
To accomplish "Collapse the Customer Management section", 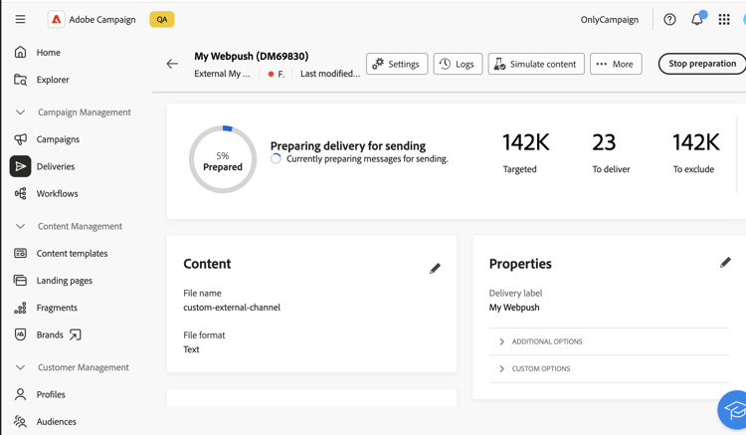I will pos(20,367).
